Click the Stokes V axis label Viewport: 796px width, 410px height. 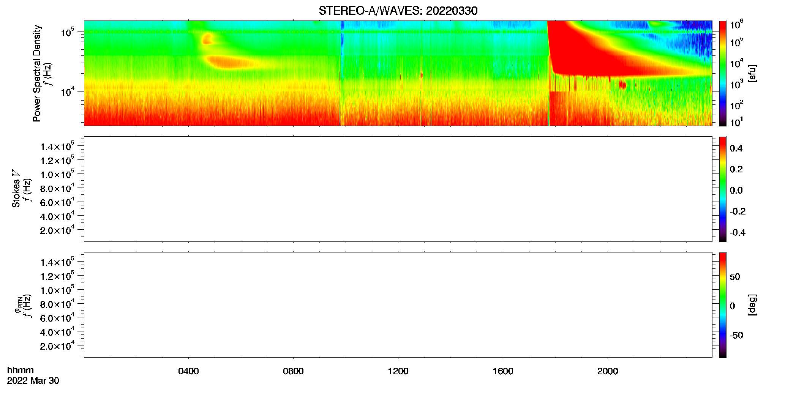[x=16, y=189]
